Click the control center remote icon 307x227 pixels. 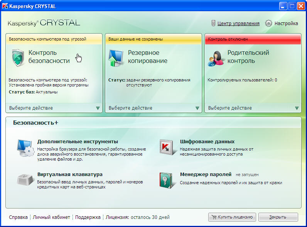coord(213,23)
